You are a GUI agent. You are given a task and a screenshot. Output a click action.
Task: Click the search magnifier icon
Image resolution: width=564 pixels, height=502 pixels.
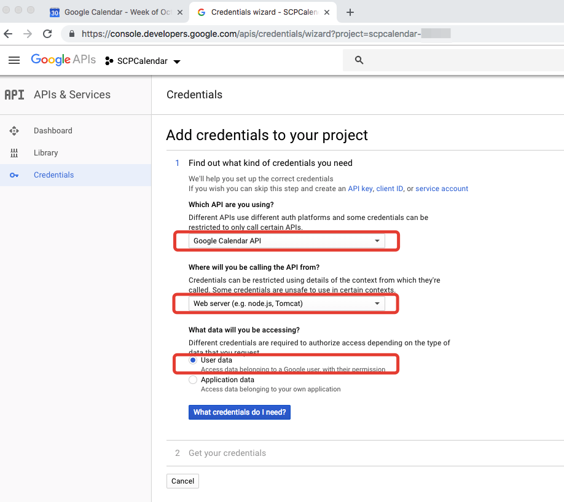point(359,60)
